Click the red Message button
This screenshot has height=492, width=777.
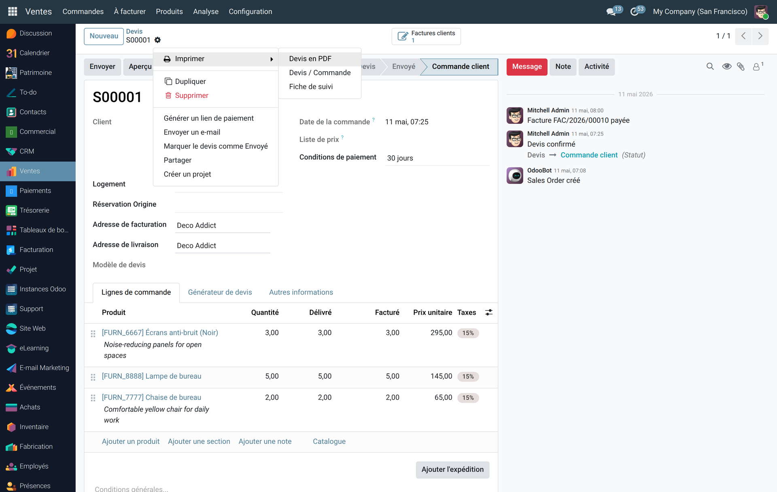(x=527, y=67)
